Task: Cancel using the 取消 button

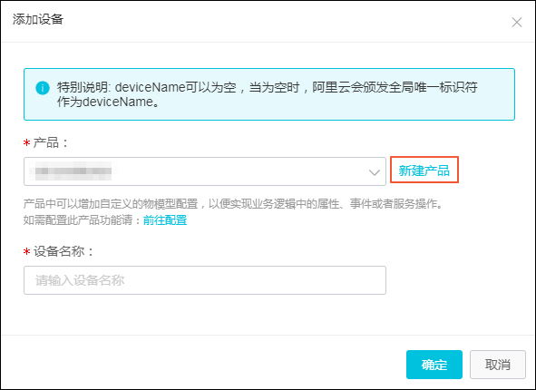Action: click(x=497, y=365)
